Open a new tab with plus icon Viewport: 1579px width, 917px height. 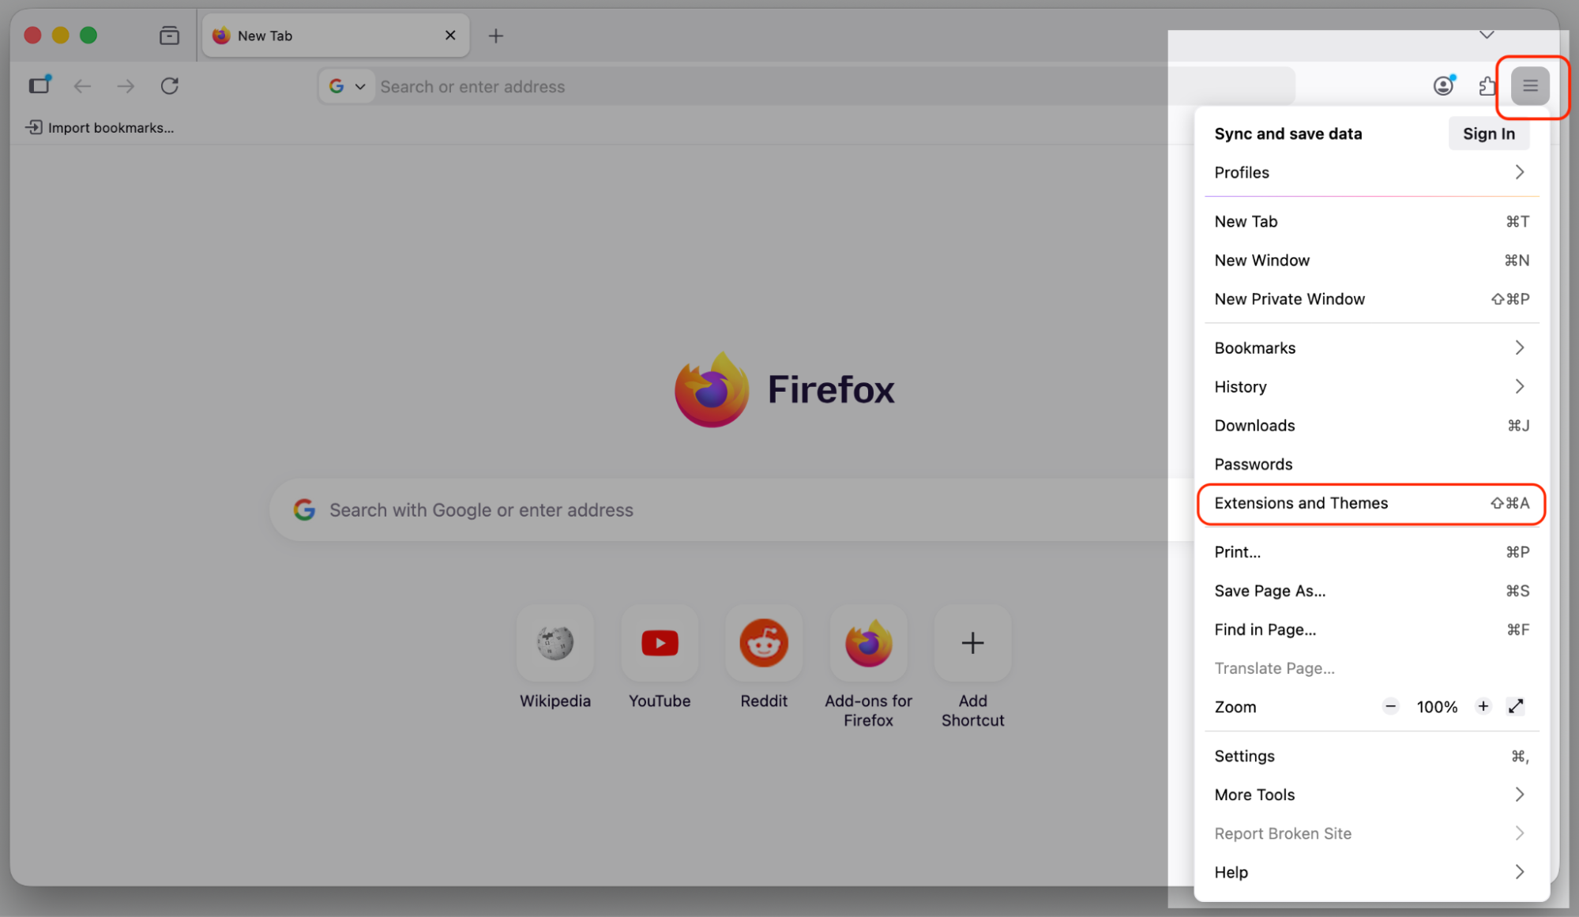click(495, 36)
